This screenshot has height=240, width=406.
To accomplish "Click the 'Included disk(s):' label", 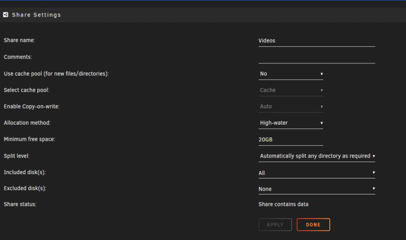I will pos(25,173).
